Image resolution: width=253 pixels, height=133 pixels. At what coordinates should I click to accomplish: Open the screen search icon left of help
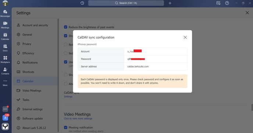click(x=218, y=3)
